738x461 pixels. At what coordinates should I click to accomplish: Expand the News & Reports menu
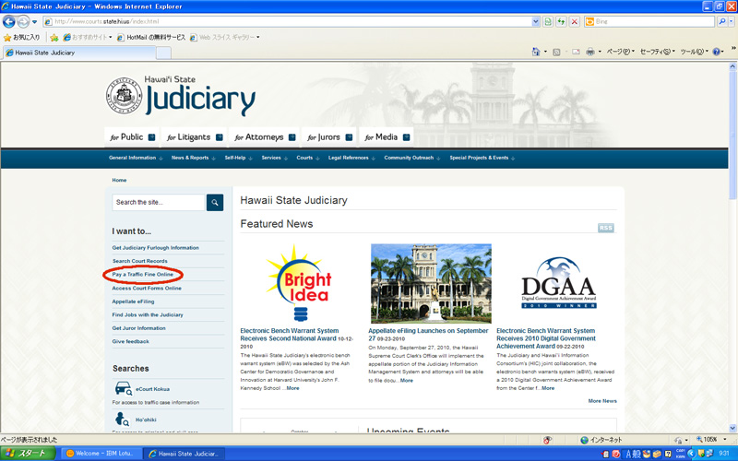pyautogui.click(x=194, y=158)
